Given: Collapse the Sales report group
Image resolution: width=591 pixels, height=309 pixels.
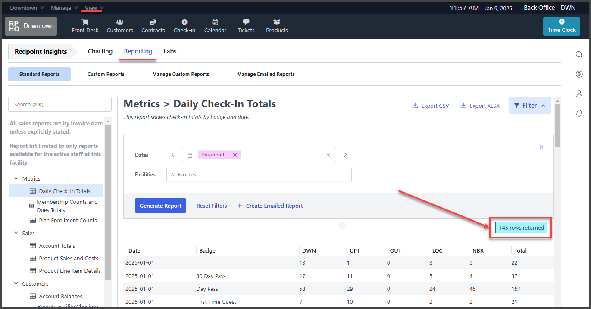Looking at the screenshot, I should pyautogui.click(x=16, y=233).
